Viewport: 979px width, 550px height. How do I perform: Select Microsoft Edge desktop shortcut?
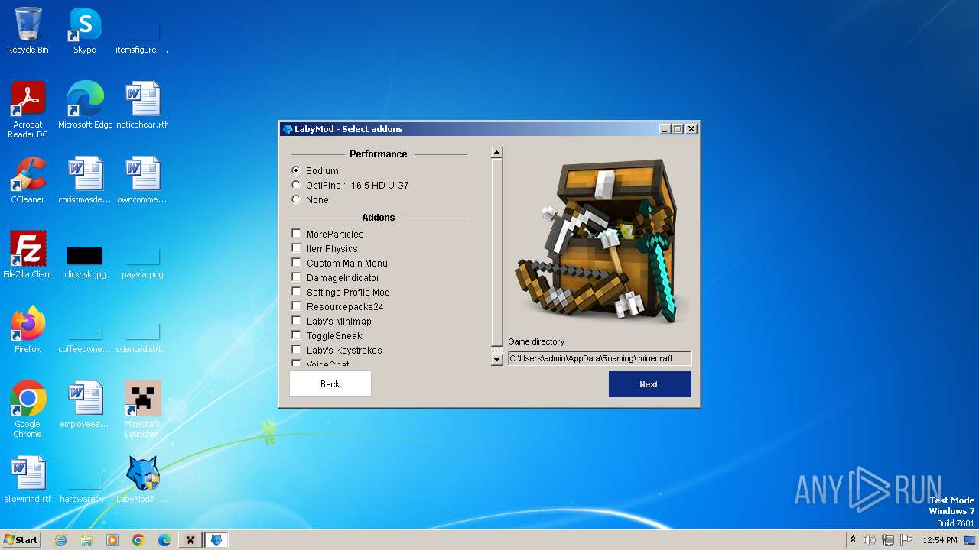click(x=85, y=106)
